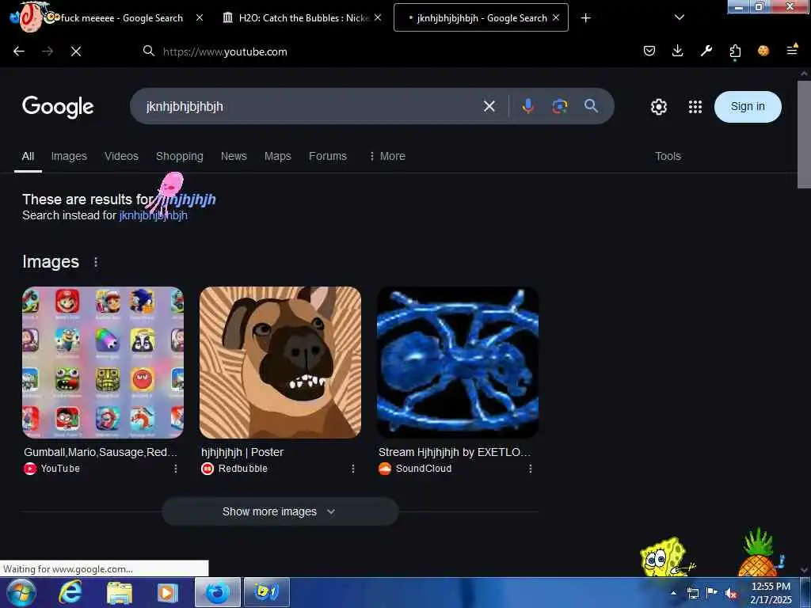Image resolution: width=811 pixels, height=608 pixels.
Task: Open the Firefox hamburger menu
Action: point(792,50)
